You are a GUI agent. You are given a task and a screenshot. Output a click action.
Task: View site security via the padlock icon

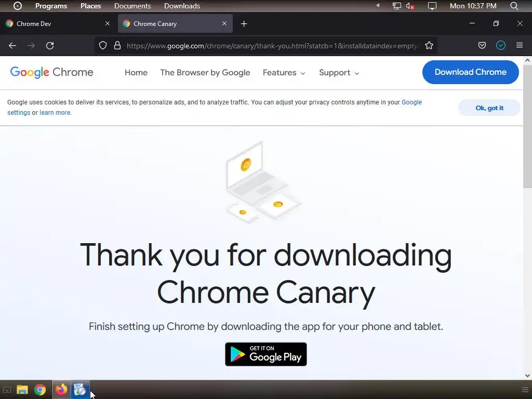click(117, 46)
